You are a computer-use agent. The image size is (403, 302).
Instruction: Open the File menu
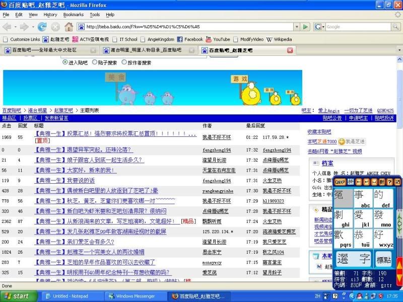pyautogui.click(x=6, y=15)
